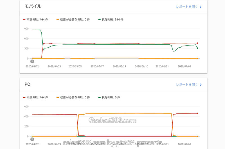
Task: Click the PC section title
Action: coord(27,84)
